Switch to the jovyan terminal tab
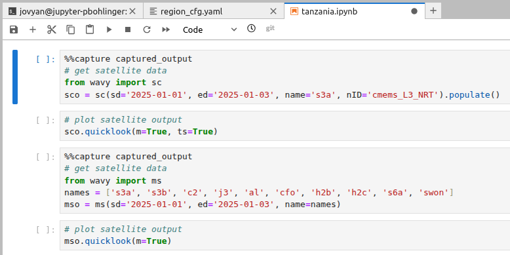Viewport: 510px width, 255px height. click(x=73, y=11)
